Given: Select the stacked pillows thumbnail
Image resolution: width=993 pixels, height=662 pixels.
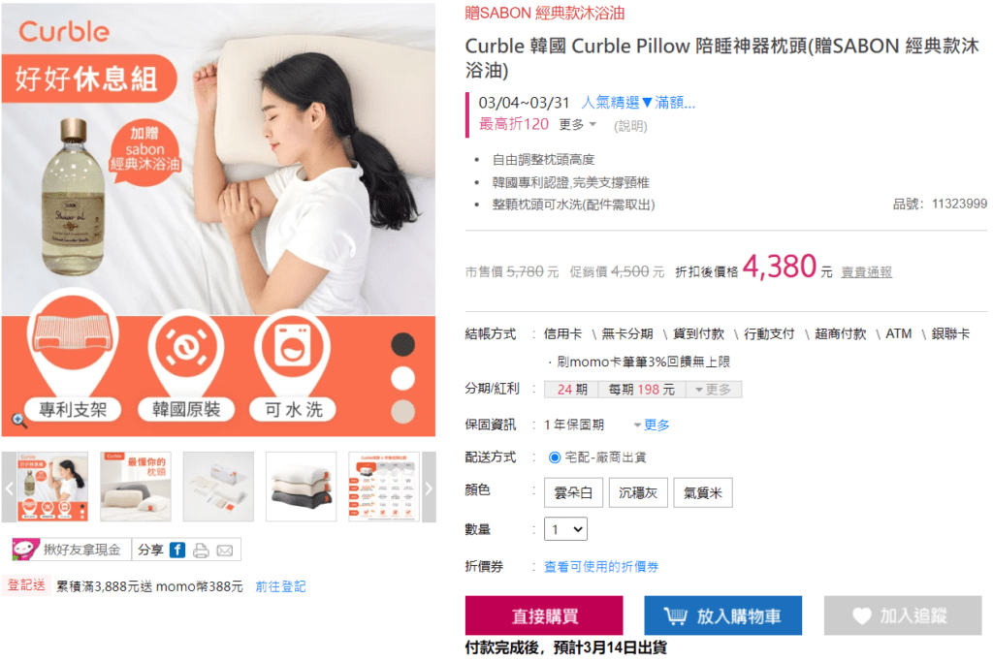Looking at the screenshot, I should [x=301, y=487].
